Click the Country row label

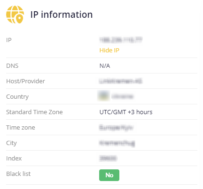[x=17, y=97]
